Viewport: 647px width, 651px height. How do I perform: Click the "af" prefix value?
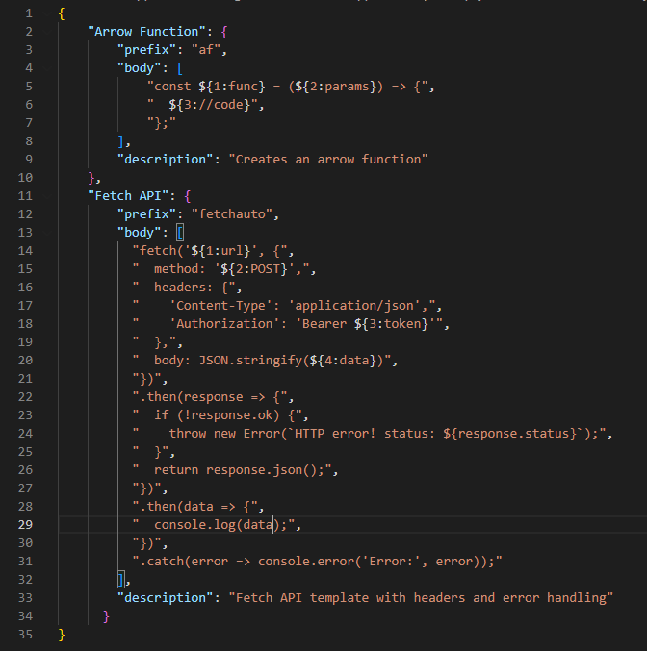pos(205,50)
